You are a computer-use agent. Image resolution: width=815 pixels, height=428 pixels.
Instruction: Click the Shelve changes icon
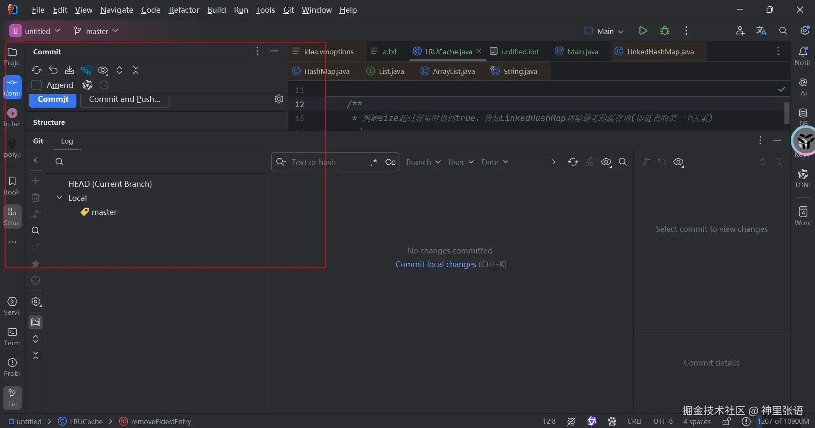[70, 70]
